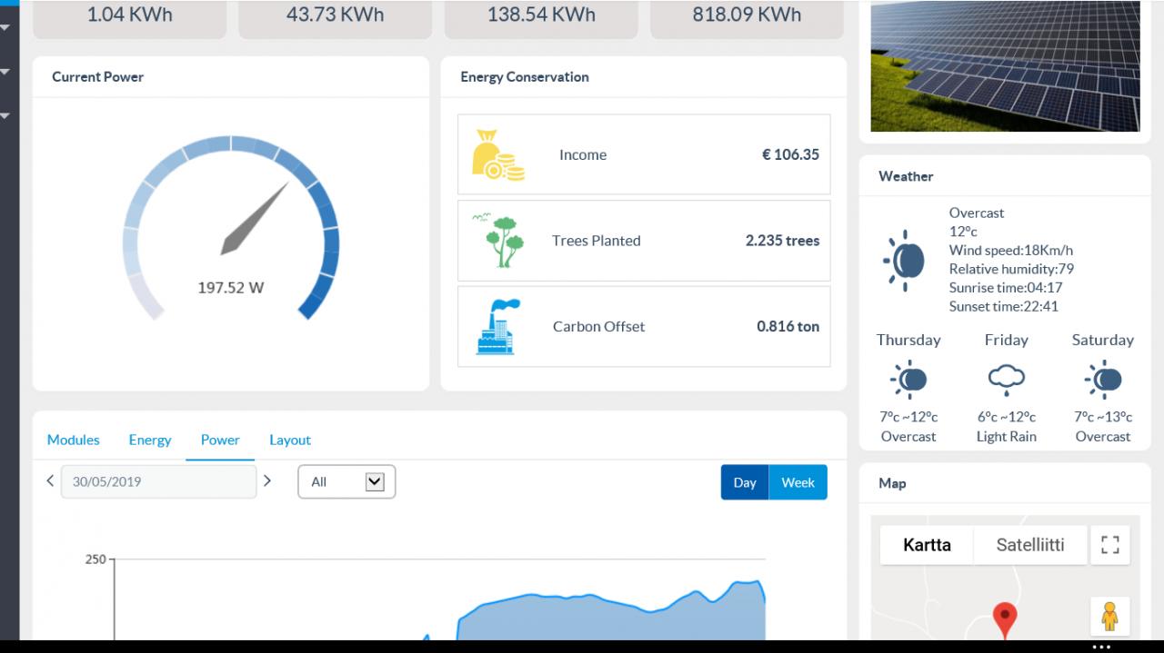The height and width of the screenshot is (653, 1164).
Task: Click the Income money bag icon
Action: click(498, 155)
